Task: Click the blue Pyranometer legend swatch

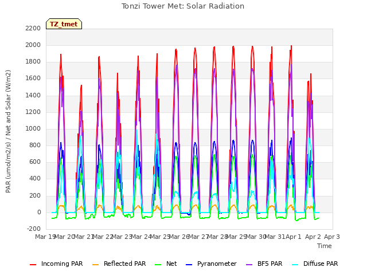Action: (189, 265)
